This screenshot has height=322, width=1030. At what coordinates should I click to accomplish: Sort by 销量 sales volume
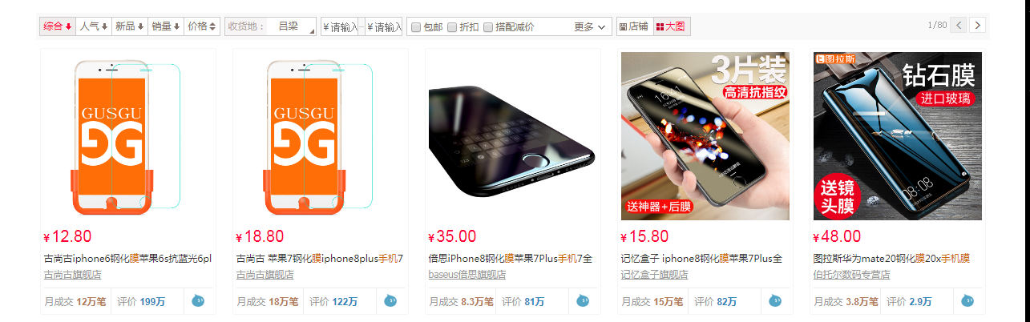167,26
